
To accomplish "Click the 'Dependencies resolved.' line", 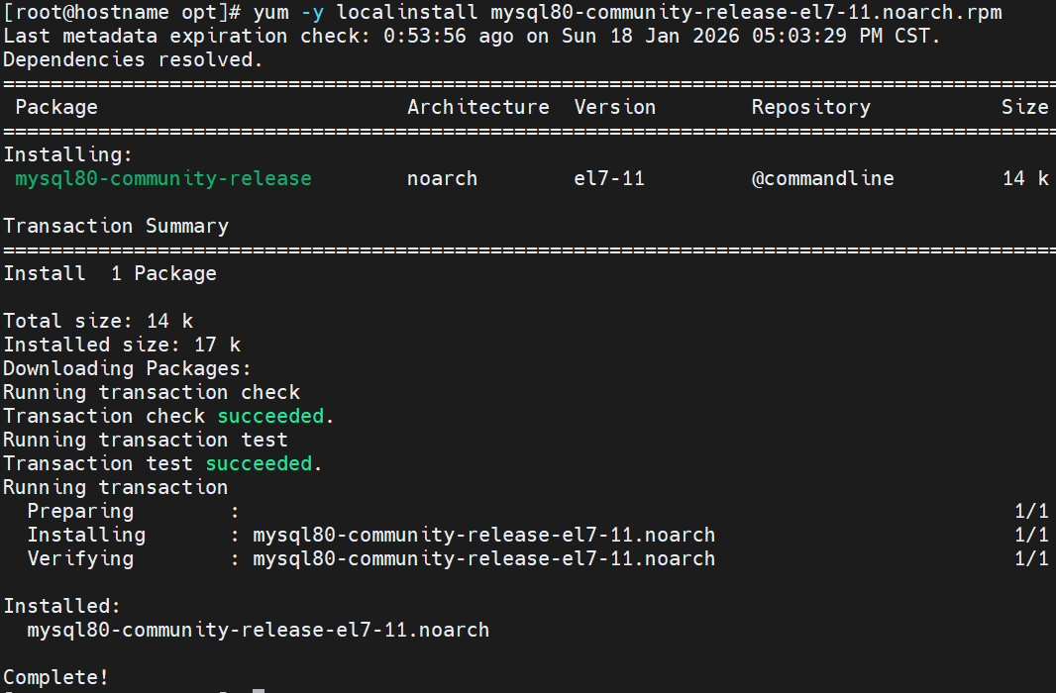I will pos(134,60).
